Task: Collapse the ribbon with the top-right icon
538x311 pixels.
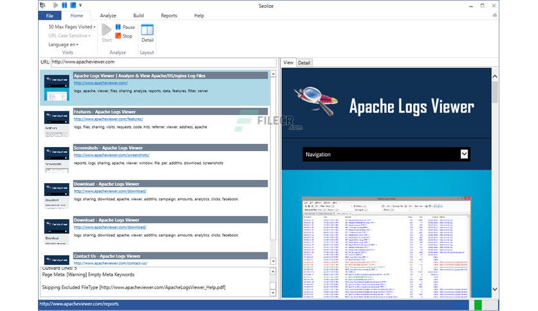Action: click(x=494, y=15)
